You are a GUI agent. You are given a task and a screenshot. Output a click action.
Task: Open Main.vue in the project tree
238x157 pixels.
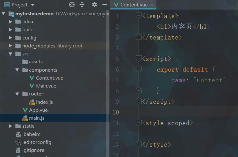point(46,86)
